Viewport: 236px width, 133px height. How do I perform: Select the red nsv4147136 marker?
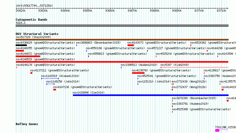(55, 90)
